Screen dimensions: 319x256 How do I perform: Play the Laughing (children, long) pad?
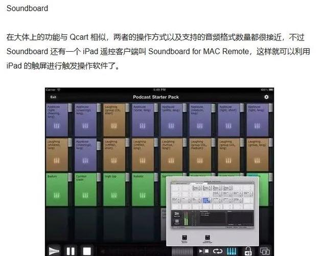click(57, 155)
